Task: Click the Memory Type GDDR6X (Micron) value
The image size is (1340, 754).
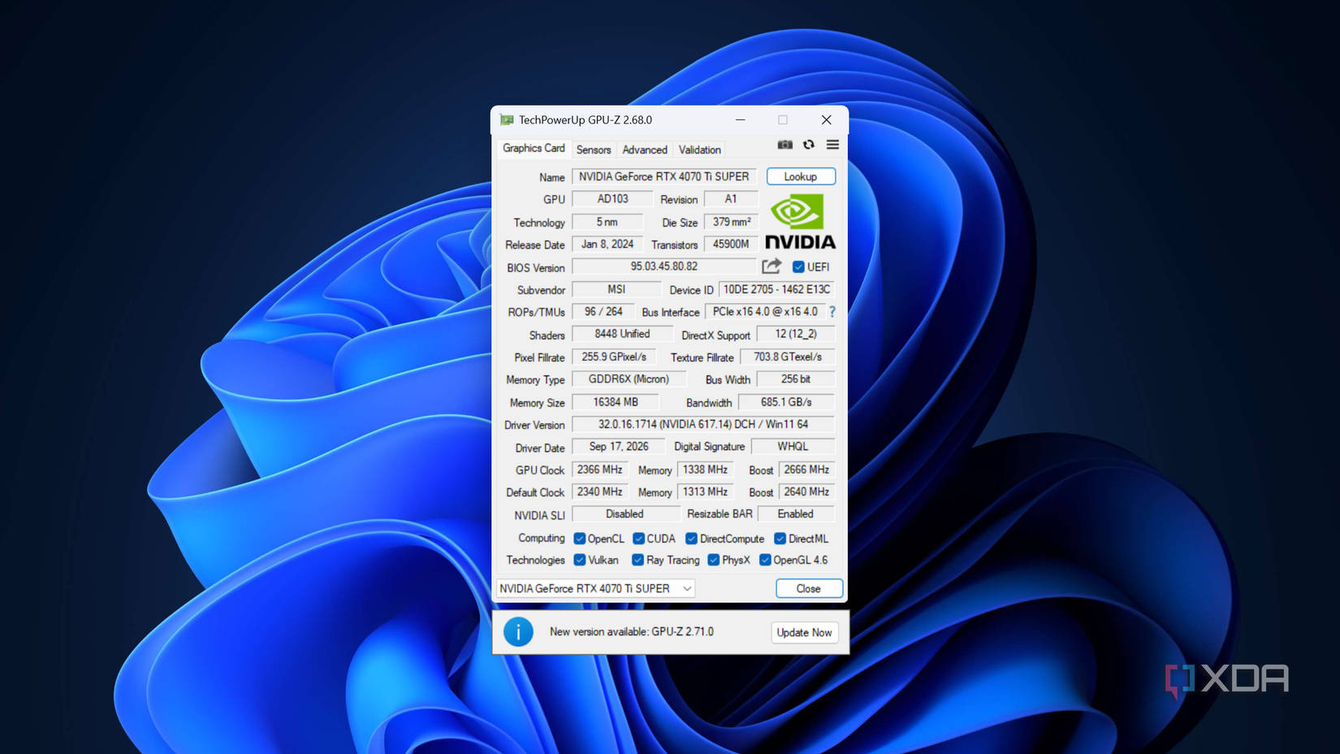Action: click(629, 379)
